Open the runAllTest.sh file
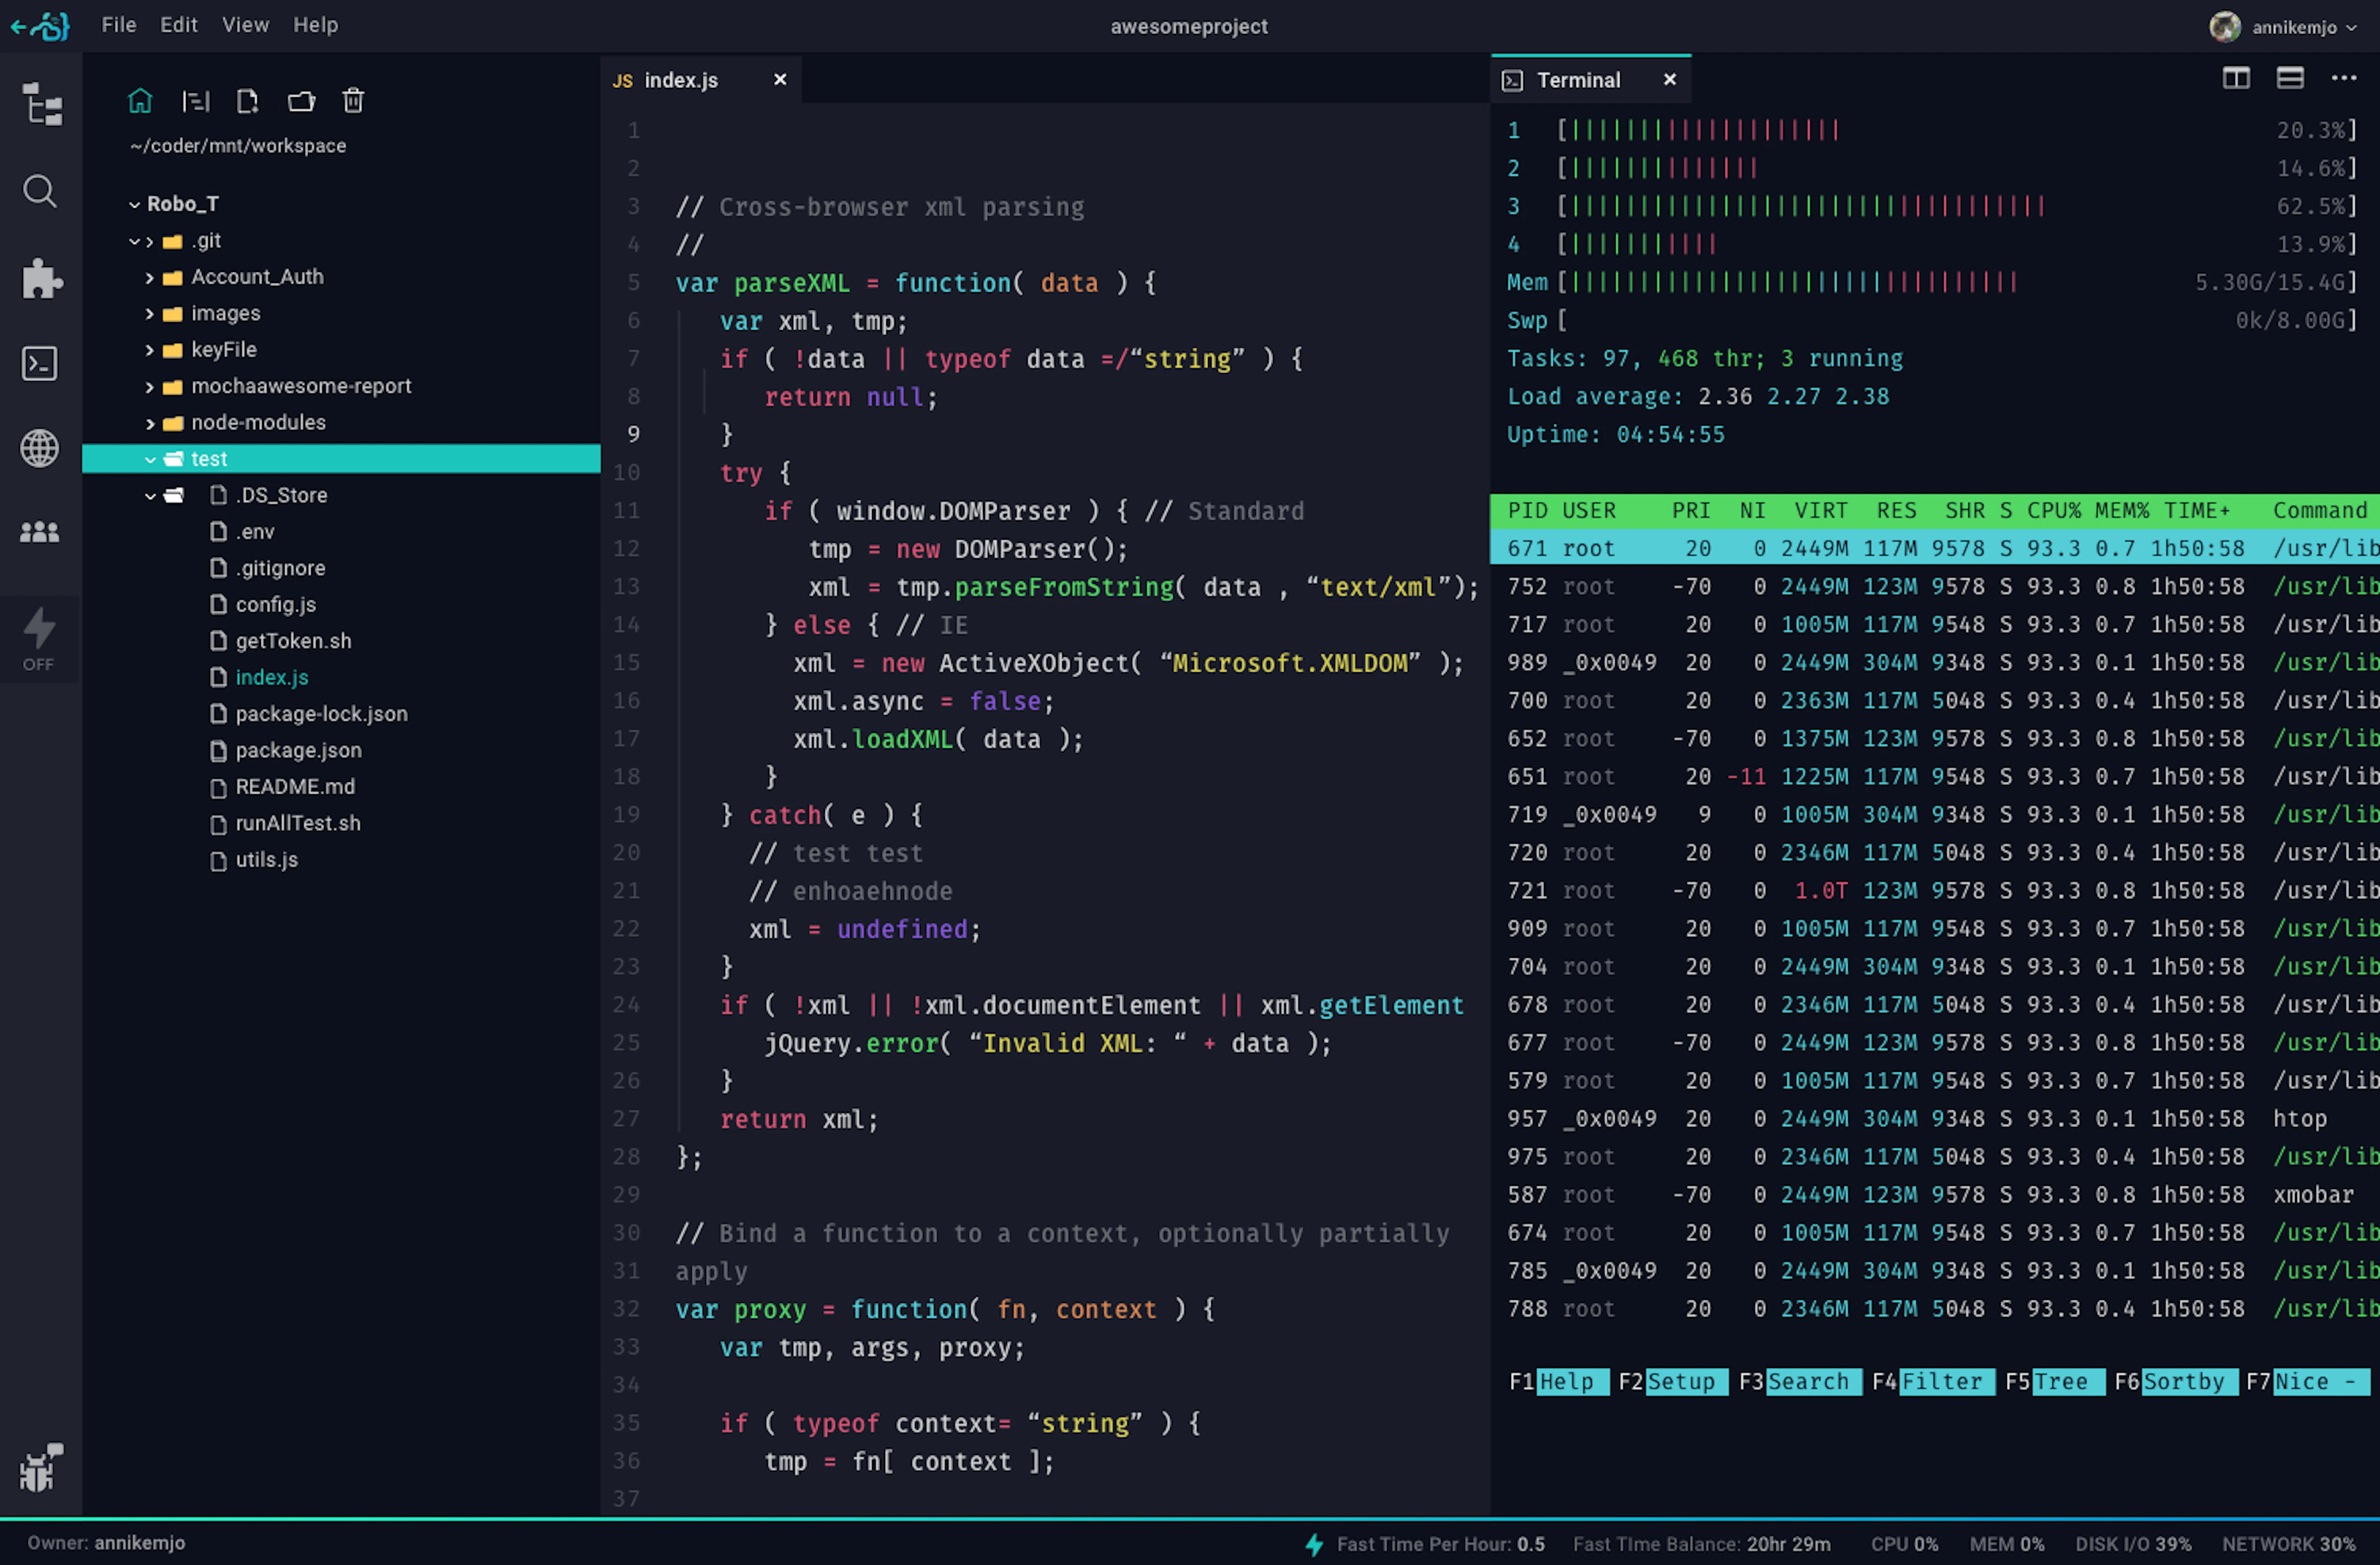2380x1565 pixels. point(298,823)
